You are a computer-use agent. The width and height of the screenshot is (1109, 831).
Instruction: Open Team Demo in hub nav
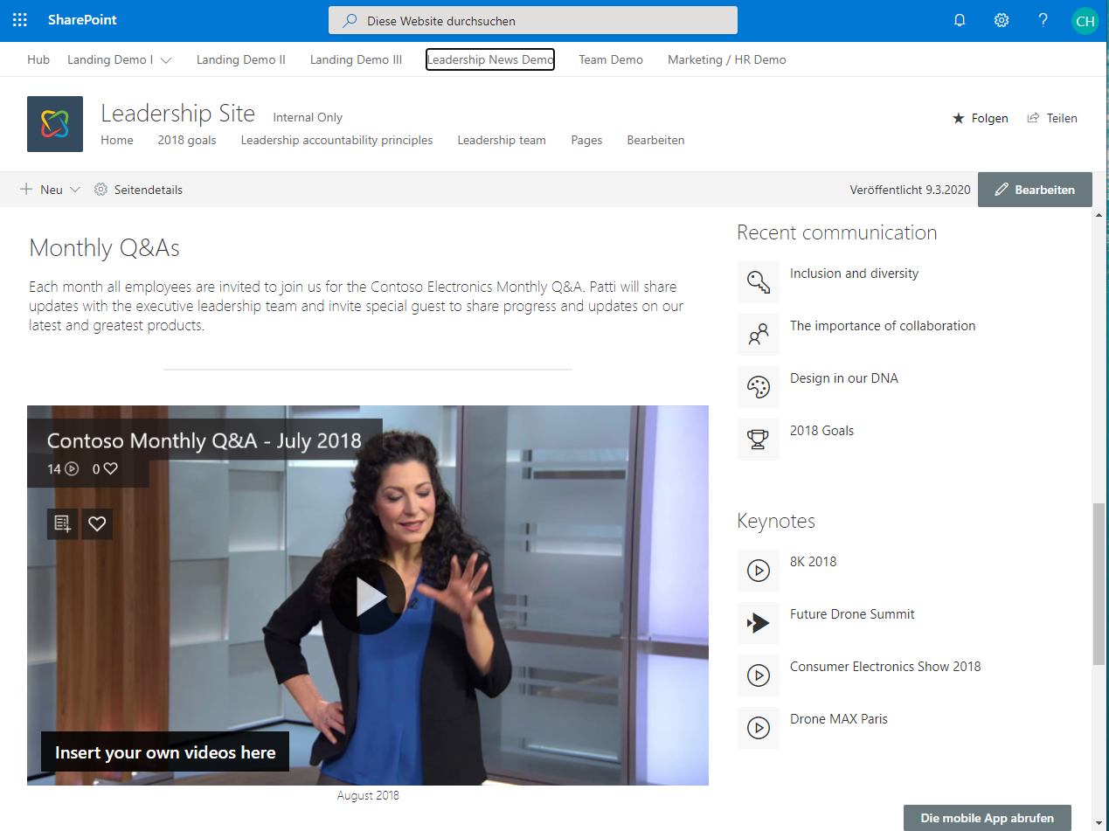pyautogui.click(x=611, y=59)
